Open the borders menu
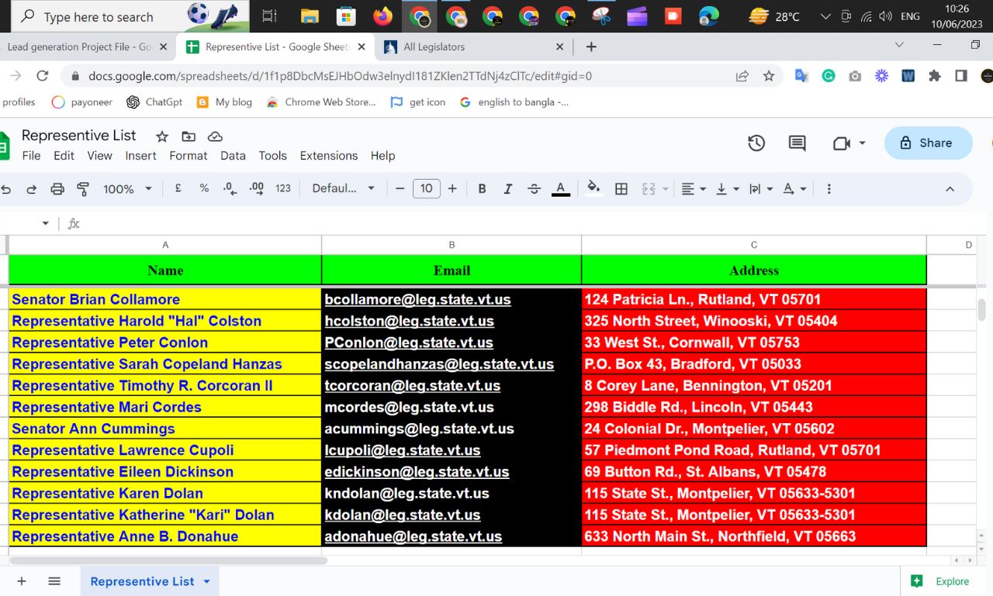This screenshot has width=993, height=596. click(621, 188)
